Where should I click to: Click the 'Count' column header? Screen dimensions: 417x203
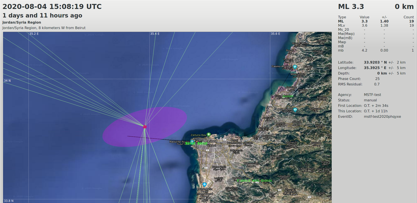(409, 17)
